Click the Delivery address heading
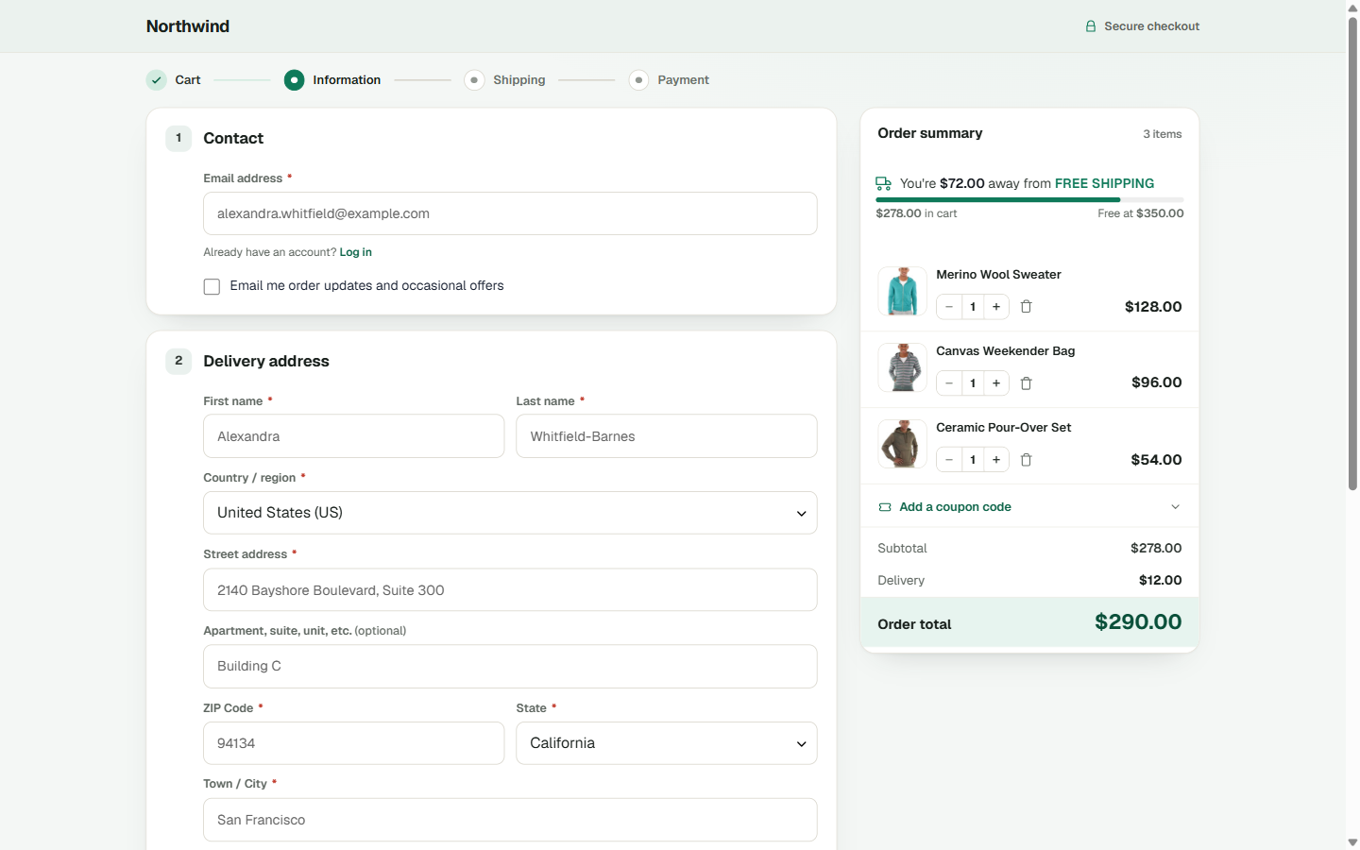The image size is (1360, 850). [266, 362]
